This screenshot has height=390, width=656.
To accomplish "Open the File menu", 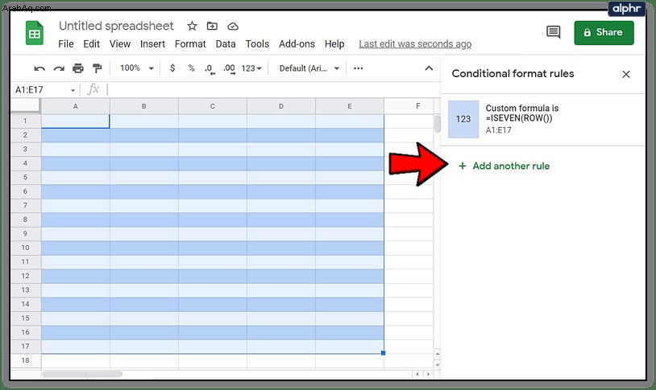I will point(66,44).
